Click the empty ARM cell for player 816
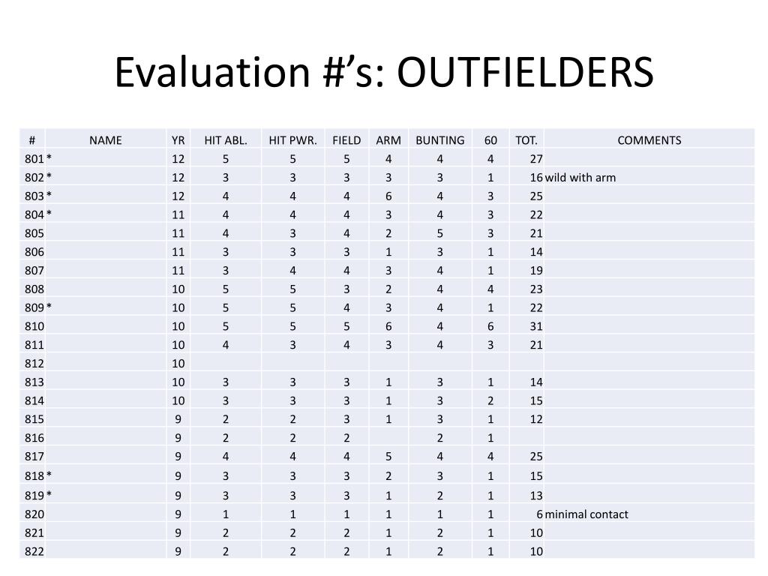This screenshot has height=576, width=768. point(388,438)
